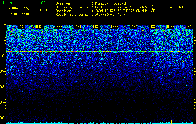Click the meteor echo spot near 0439

172,100
